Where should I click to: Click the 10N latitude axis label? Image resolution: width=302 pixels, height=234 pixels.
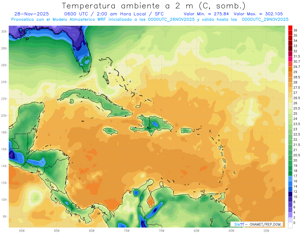click(x=4, y=200)
